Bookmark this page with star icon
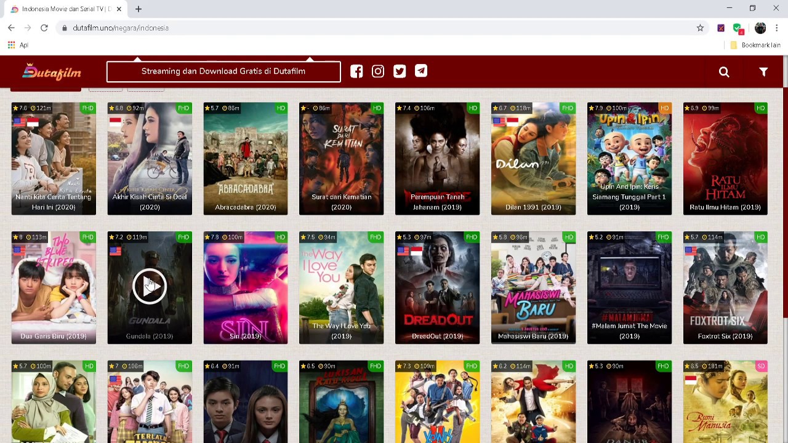The height and width of the screenshot is (443, 788). click(700, 28)
